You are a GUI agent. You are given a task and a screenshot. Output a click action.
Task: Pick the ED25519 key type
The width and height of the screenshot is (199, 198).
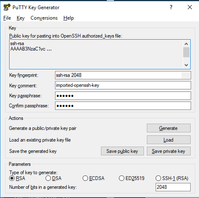click(x=131, y=178)
